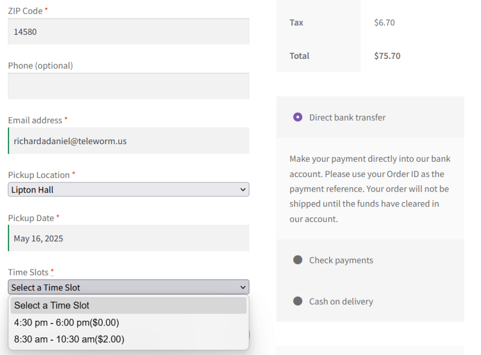Click the "Check payments" label text
This screenshot has height=355, width=481.
341,260
